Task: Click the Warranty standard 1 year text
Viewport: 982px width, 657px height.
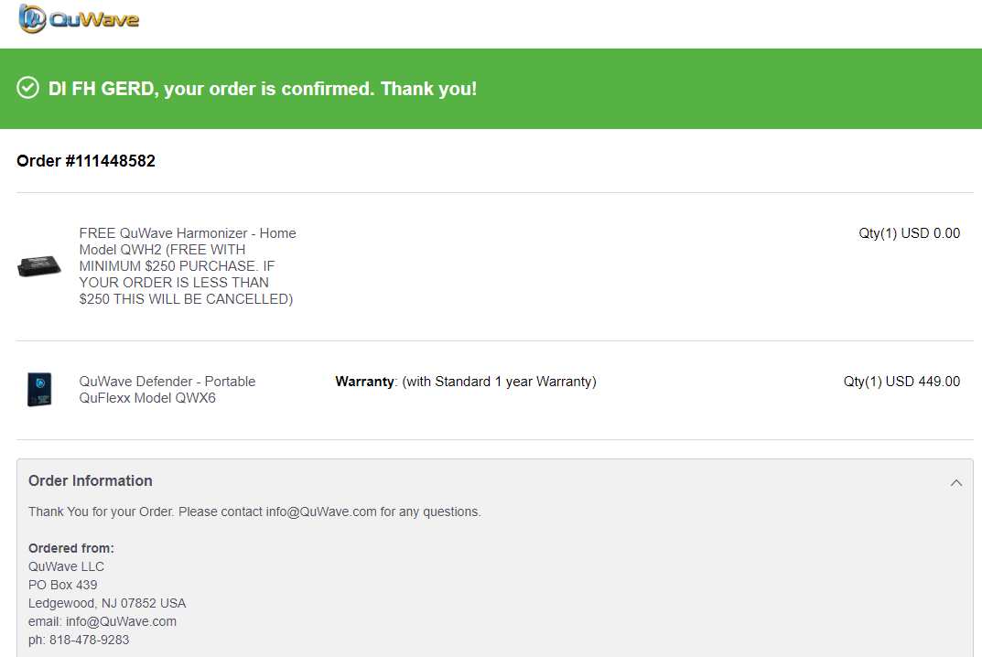Action: (x=465, y=382)
